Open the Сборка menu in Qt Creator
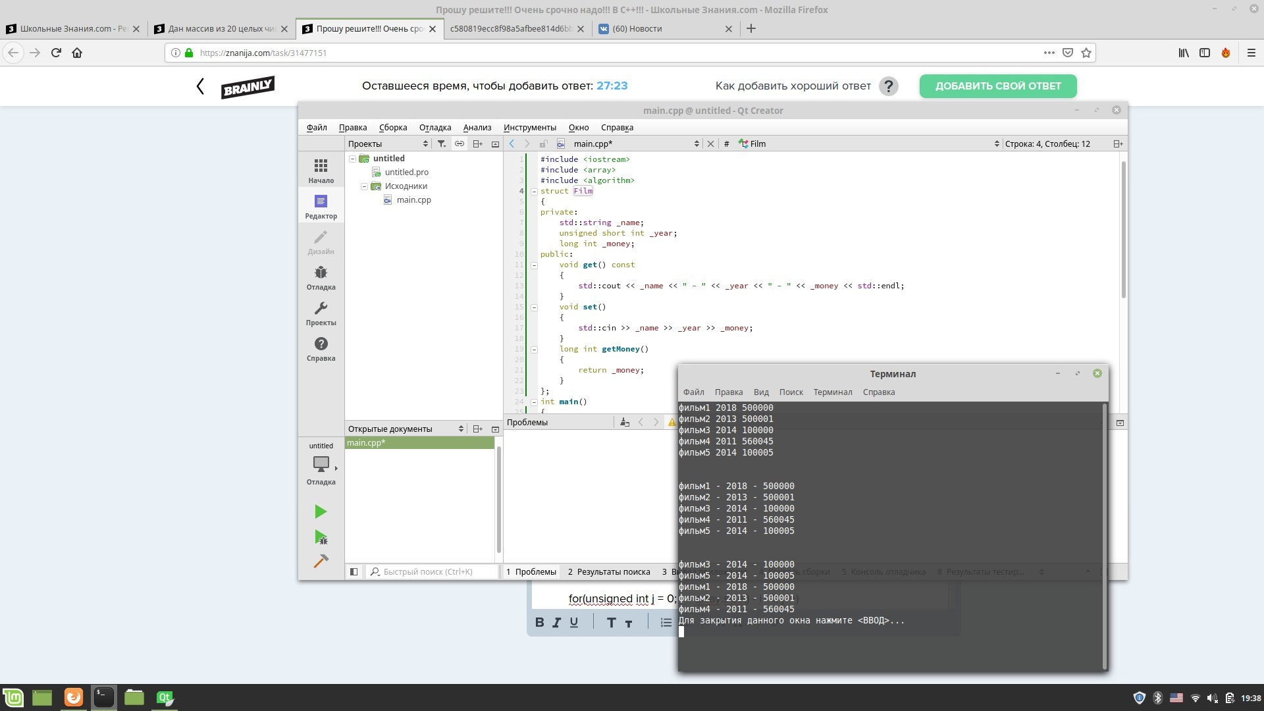This screenshot has height=711, width=1264. click(x=393, y=127)
